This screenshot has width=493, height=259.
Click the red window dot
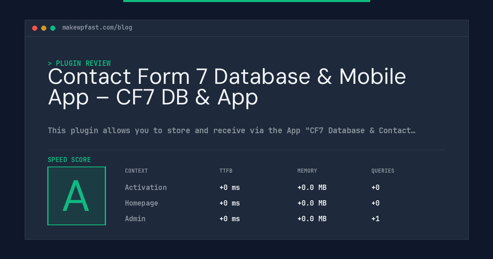click(35, 28)
